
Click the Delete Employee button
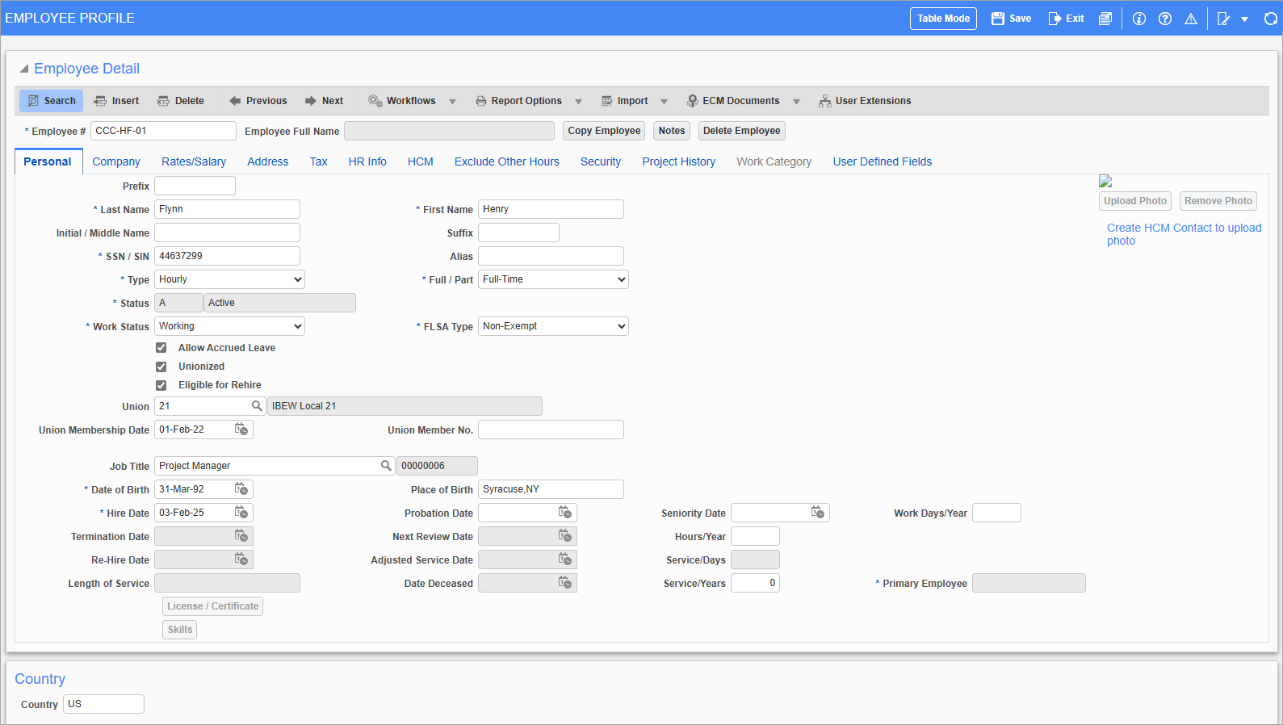tap(742, 131)
